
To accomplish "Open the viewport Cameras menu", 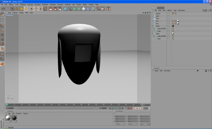I will [x=15, y=13].
